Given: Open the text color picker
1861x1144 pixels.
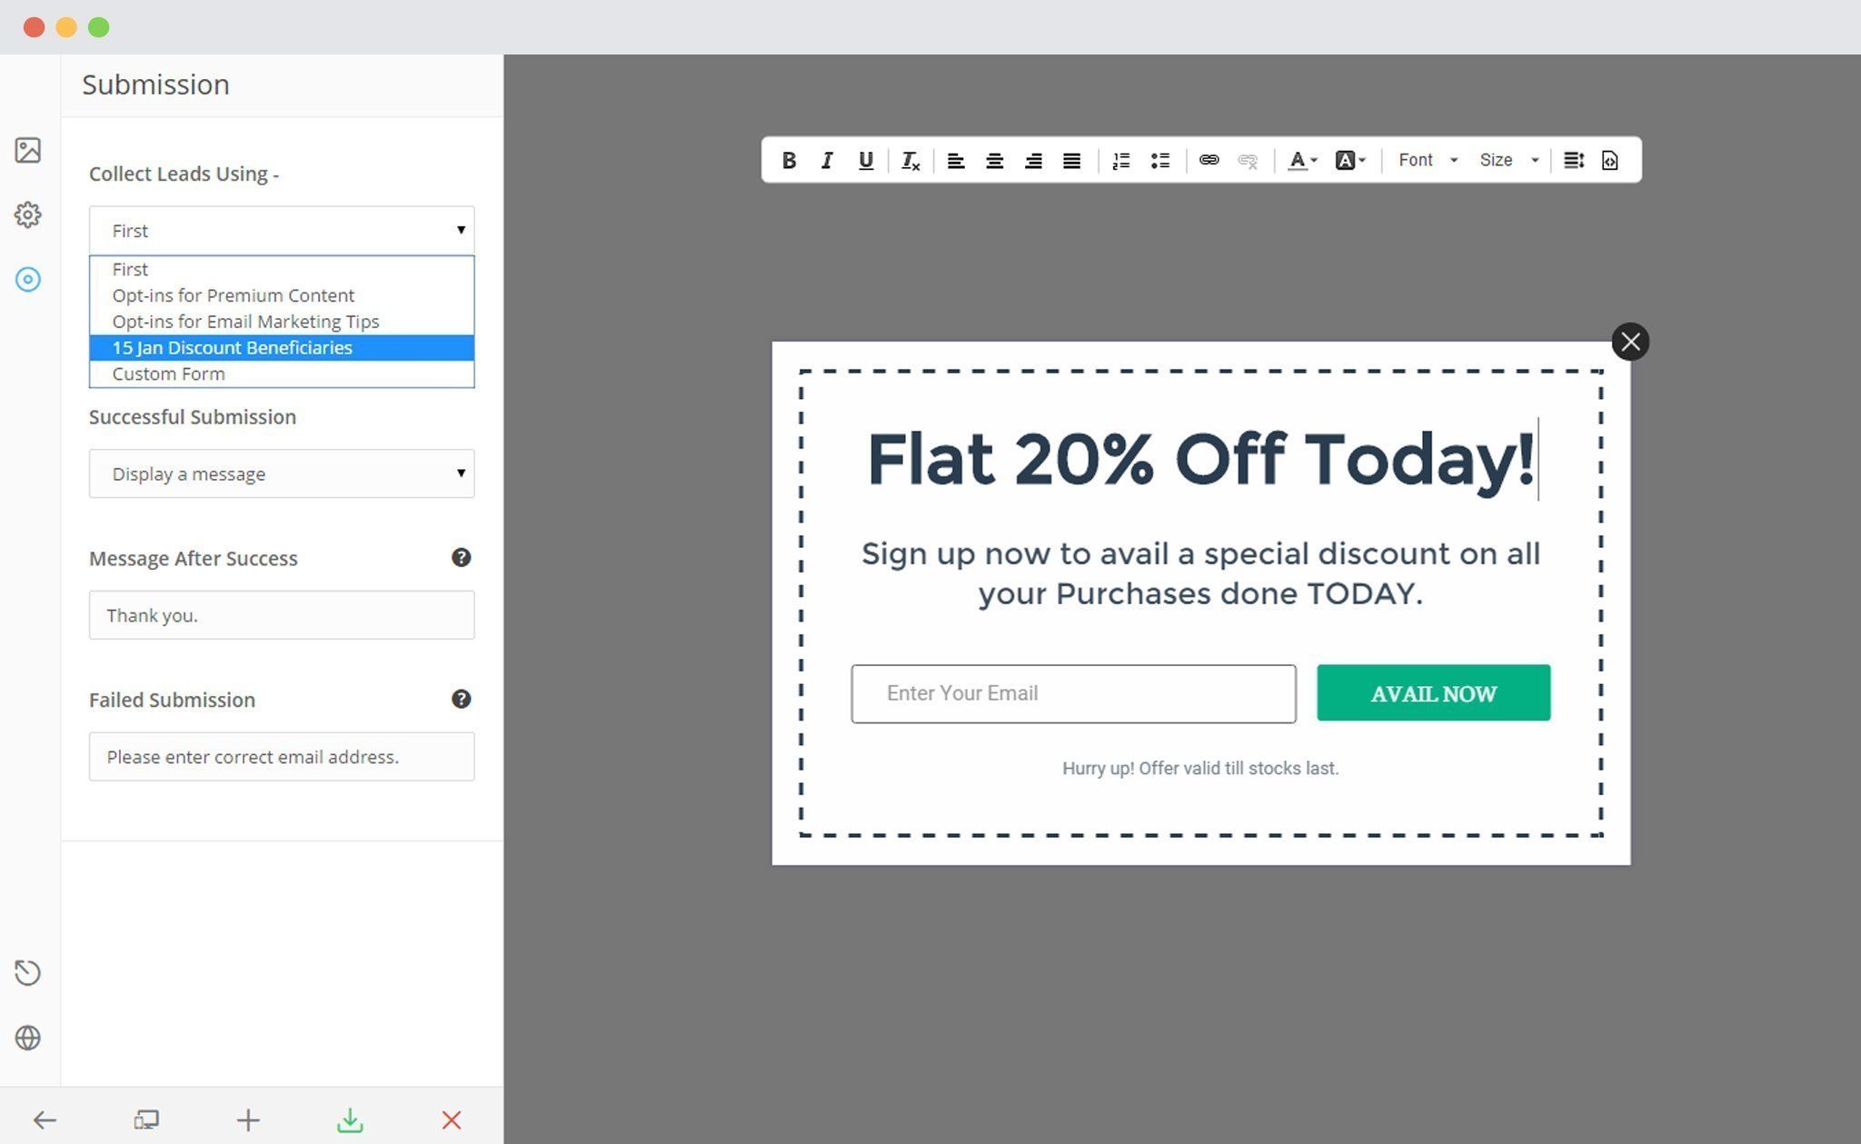Looking at the screenshot, I should (1302, 161).
